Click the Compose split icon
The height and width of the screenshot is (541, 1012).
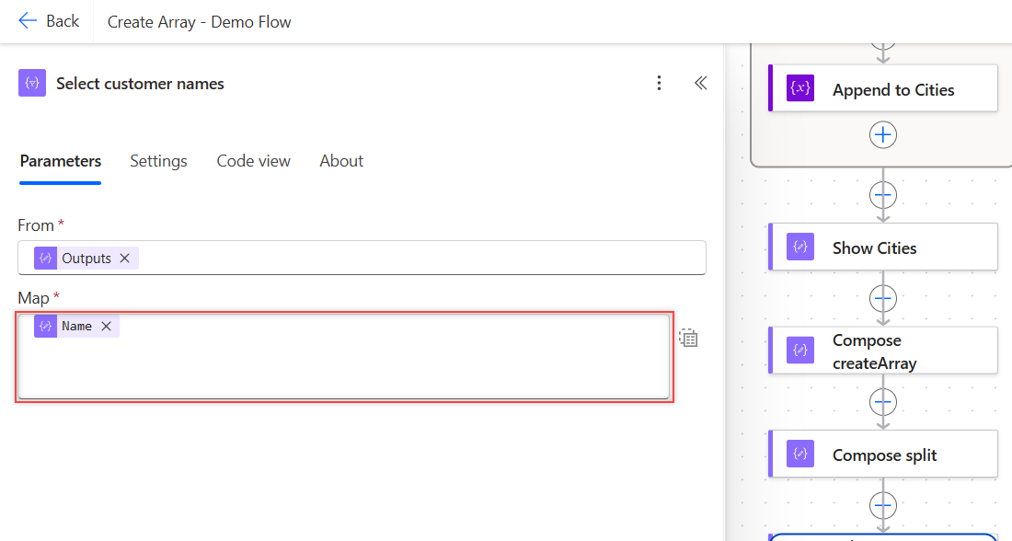(x=800, y=454)
